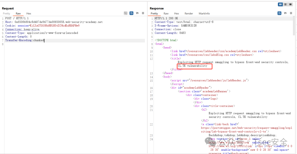Click 'Content-Type: text/html; charset=utf-8' response header
Screen dimensions: 297x154
[x=184, y=22]
